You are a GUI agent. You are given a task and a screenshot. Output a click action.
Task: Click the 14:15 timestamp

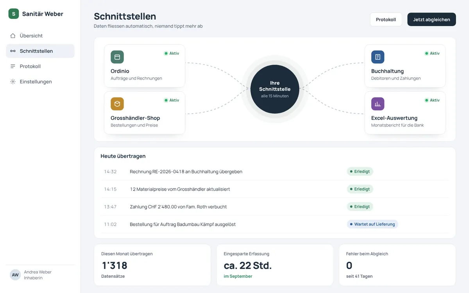[x=110, y=189]
